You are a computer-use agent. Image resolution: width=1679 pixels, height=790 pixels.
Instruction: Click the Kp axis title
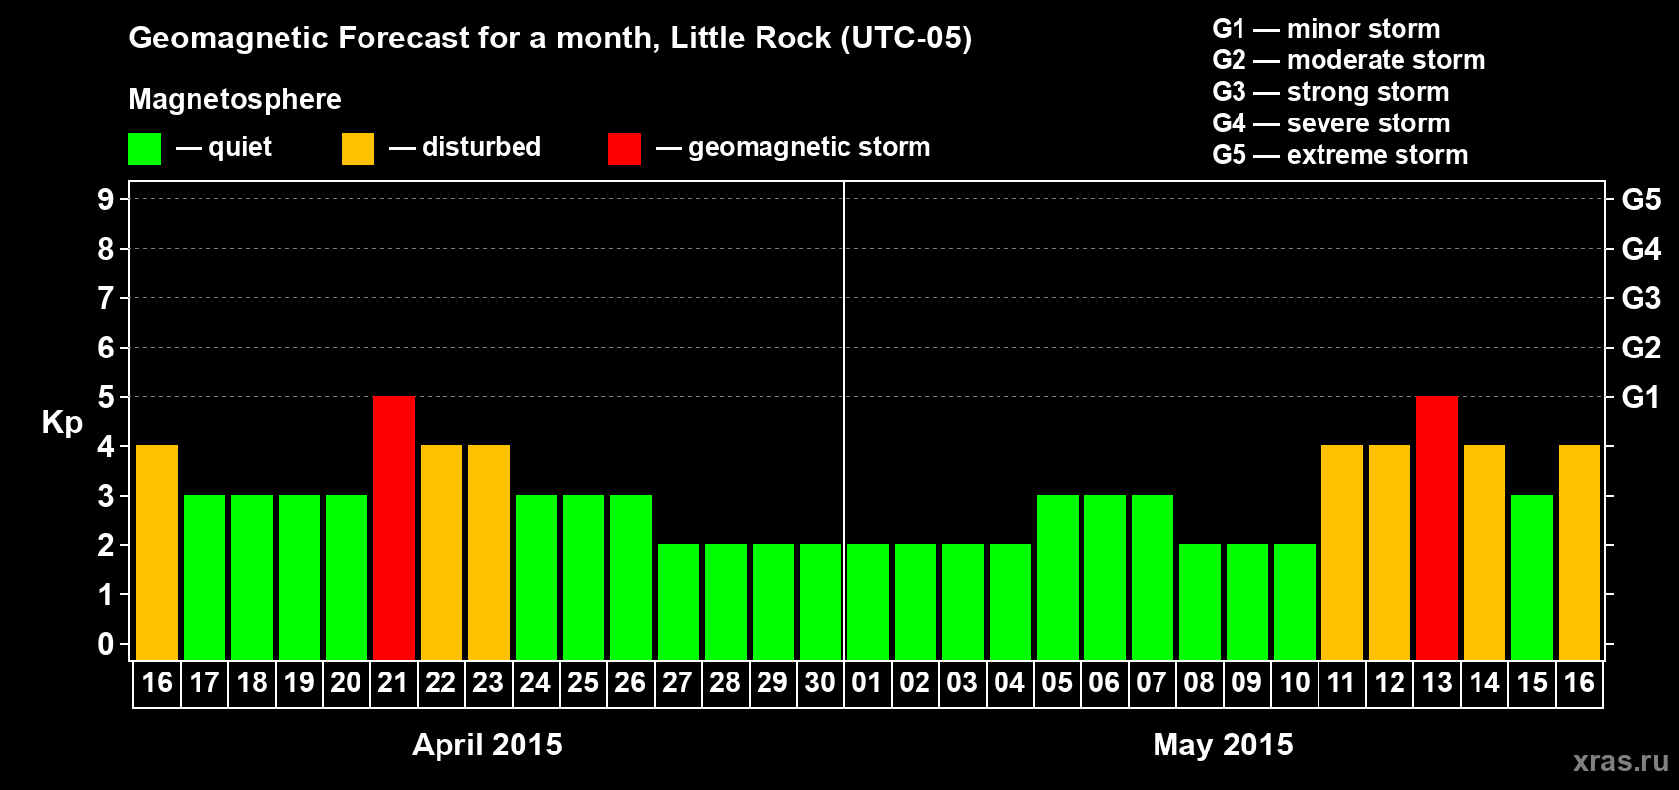62,423
